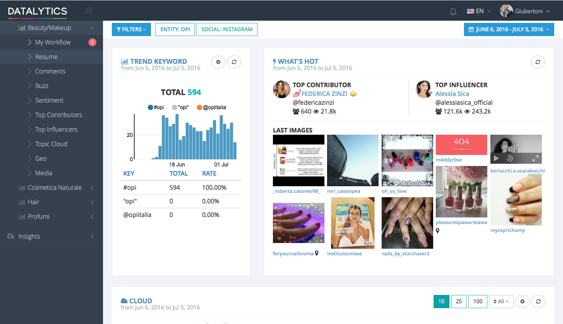563x324 pixels.
Task: Open oh_so_love profile link
Action: (x=394, y=191)
